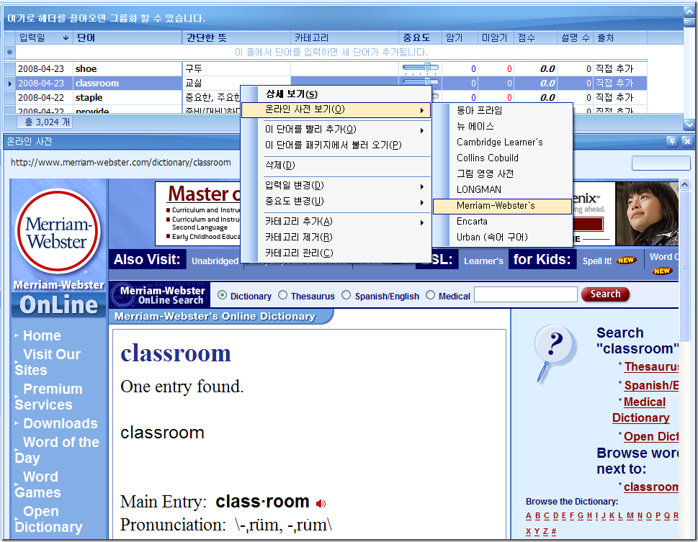Sort by the 중요도 column header
Viewport: 698px width, 542px height.
pyautogui.click(x=420, y=38)
